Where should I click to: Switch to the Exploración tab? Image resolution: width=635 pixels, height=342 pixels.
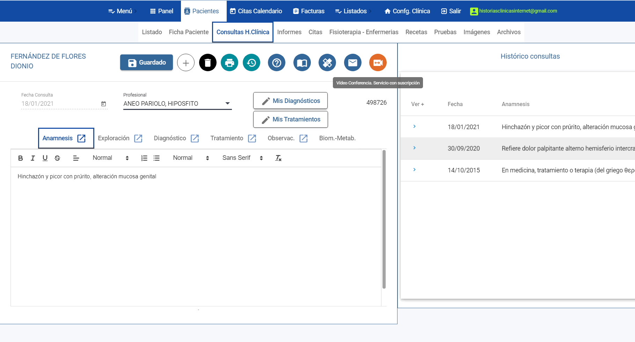pos(114,138)
